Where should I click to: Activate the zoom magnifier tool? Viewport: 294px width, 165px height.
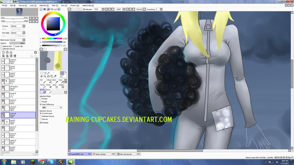[x=45, y=76]
